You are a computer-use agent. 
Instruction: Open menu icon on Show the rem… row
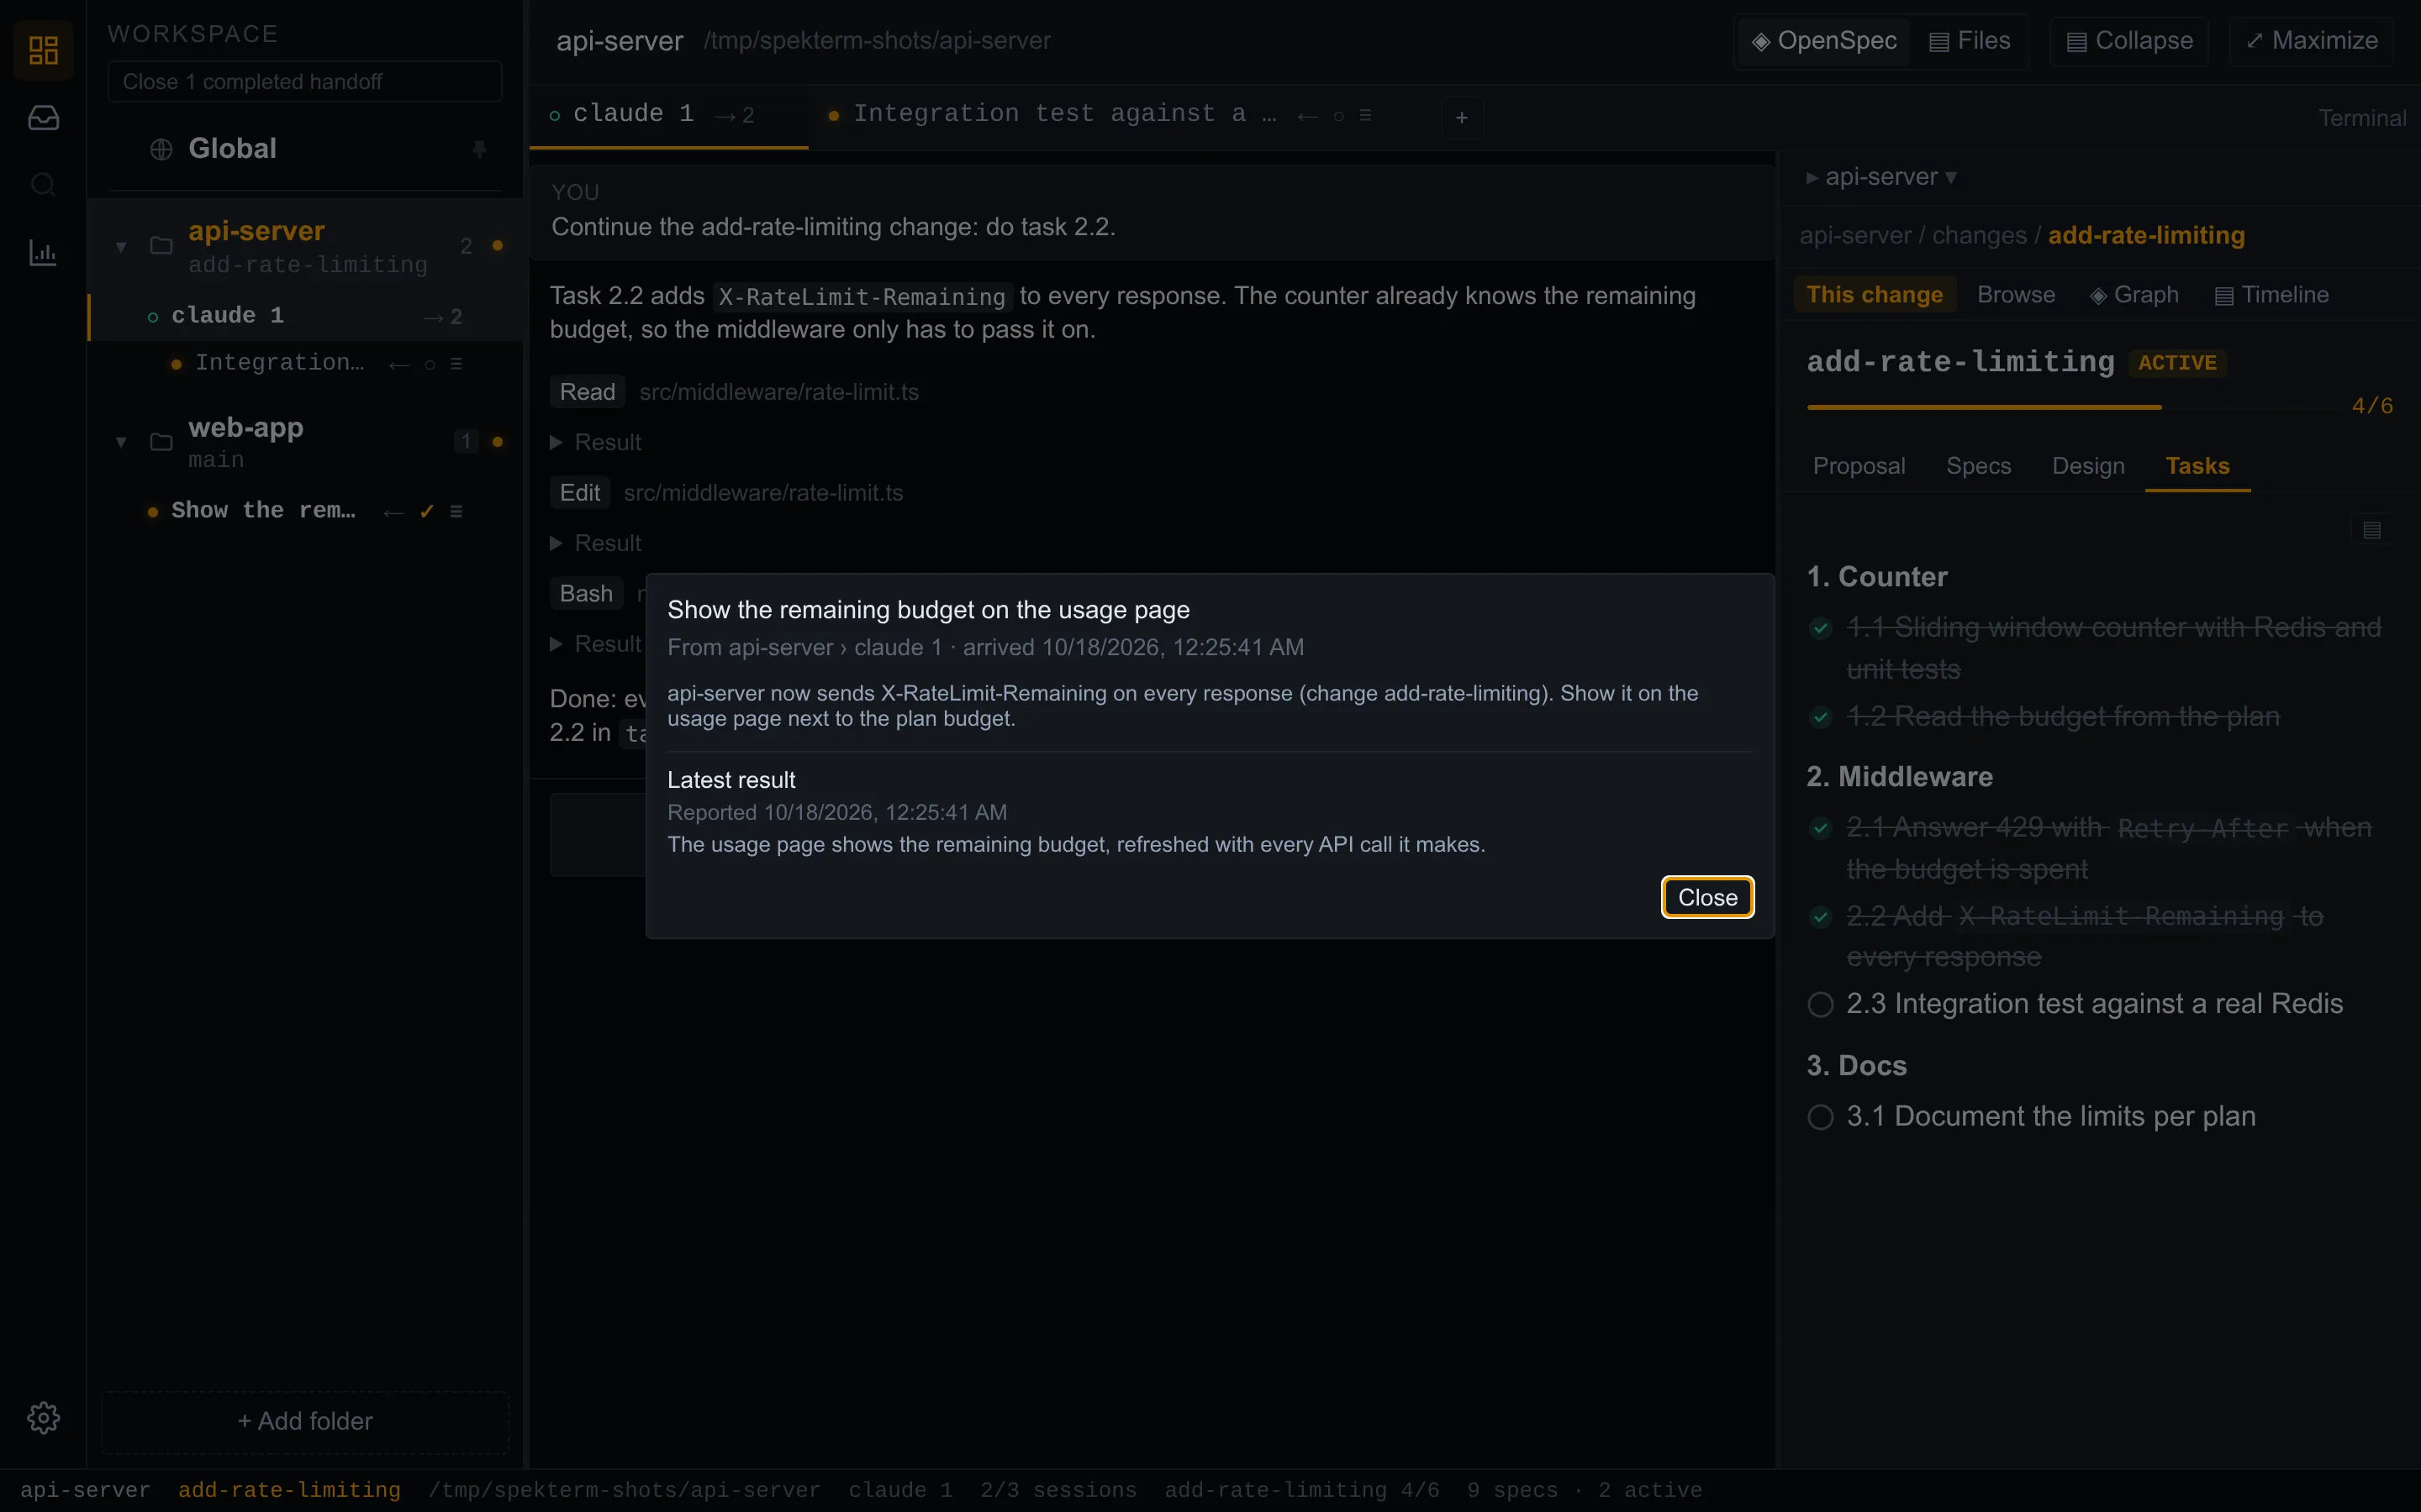(456, 512)
